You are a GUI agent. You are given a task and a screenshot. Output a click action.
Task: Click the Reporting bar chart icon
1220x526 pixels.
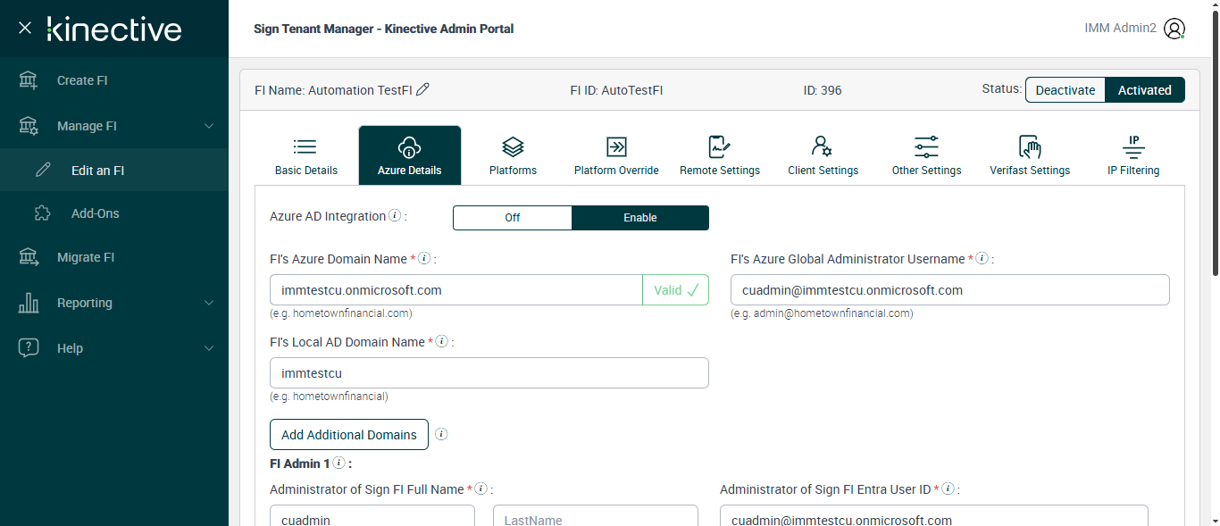[29, 303]
